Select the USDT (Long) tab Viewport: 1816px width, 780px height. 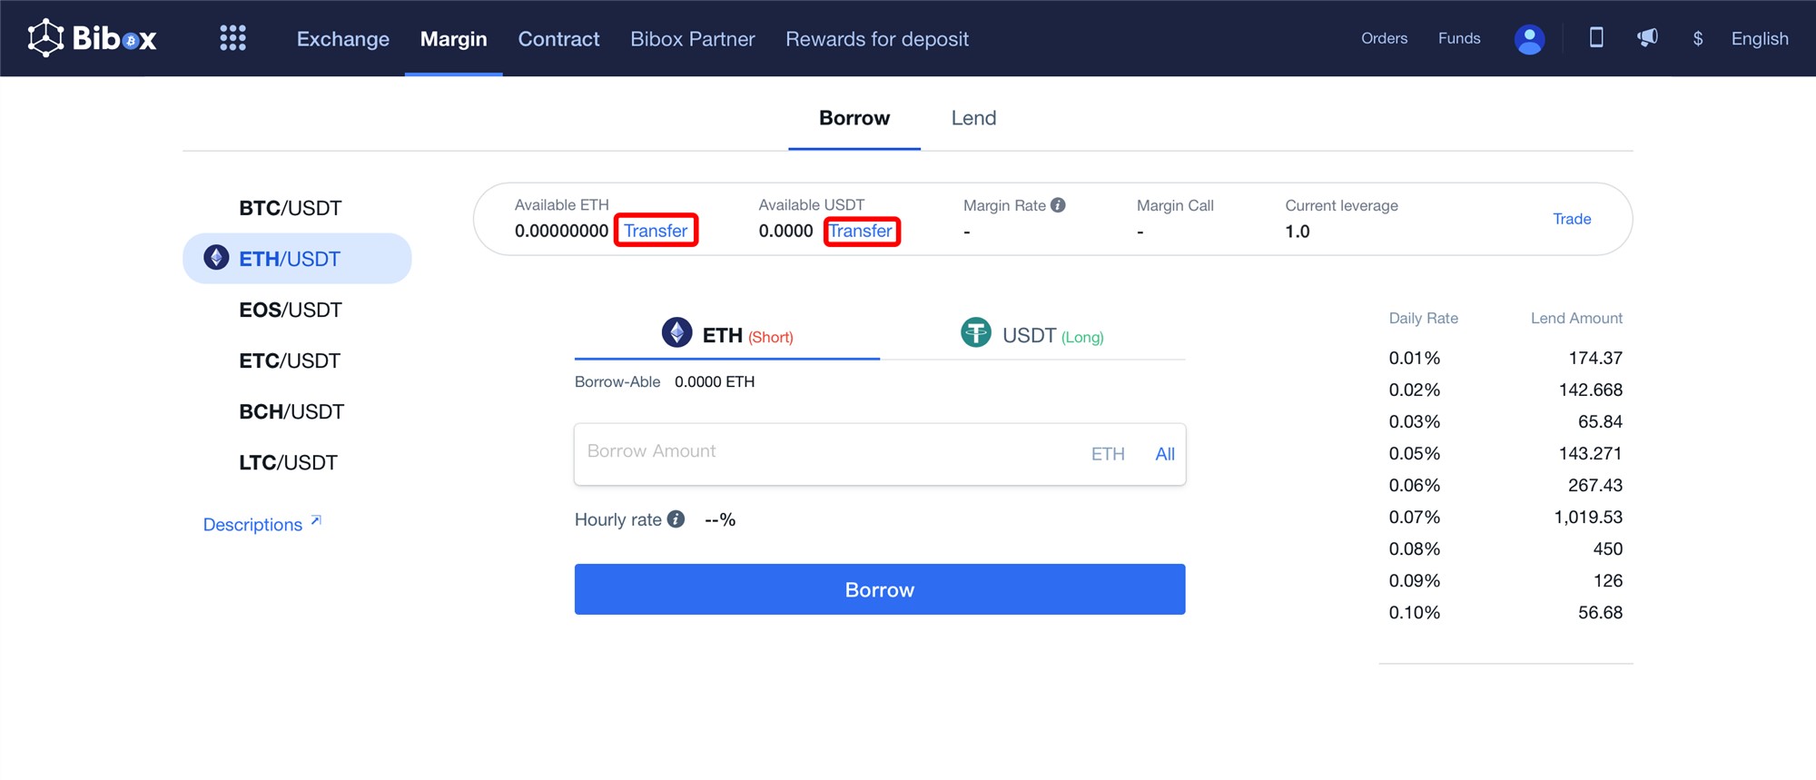pos(1032,335)
